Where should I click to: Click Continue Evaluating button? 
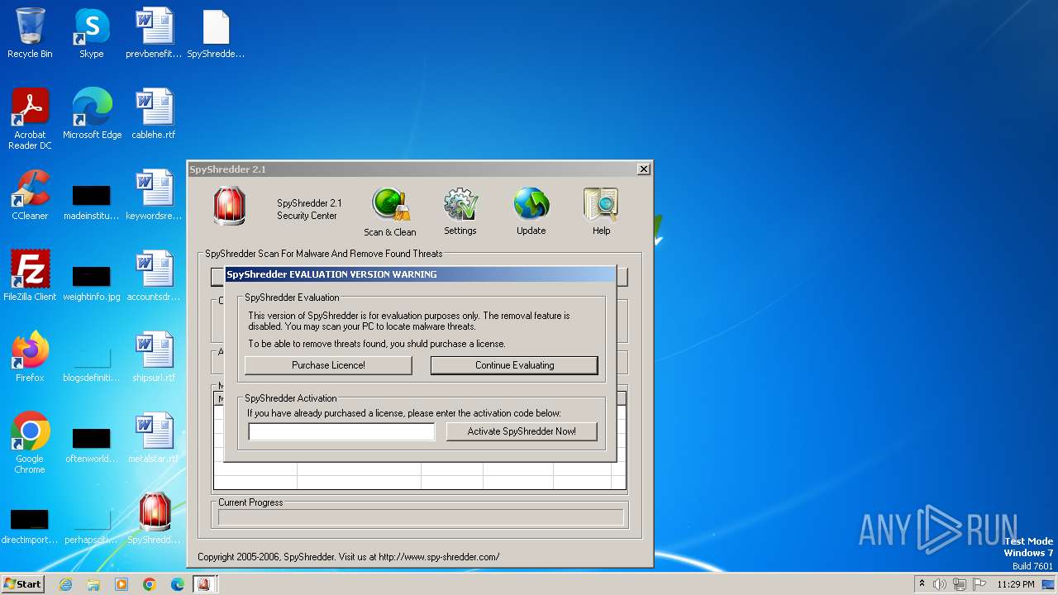[x=514, y=365]
